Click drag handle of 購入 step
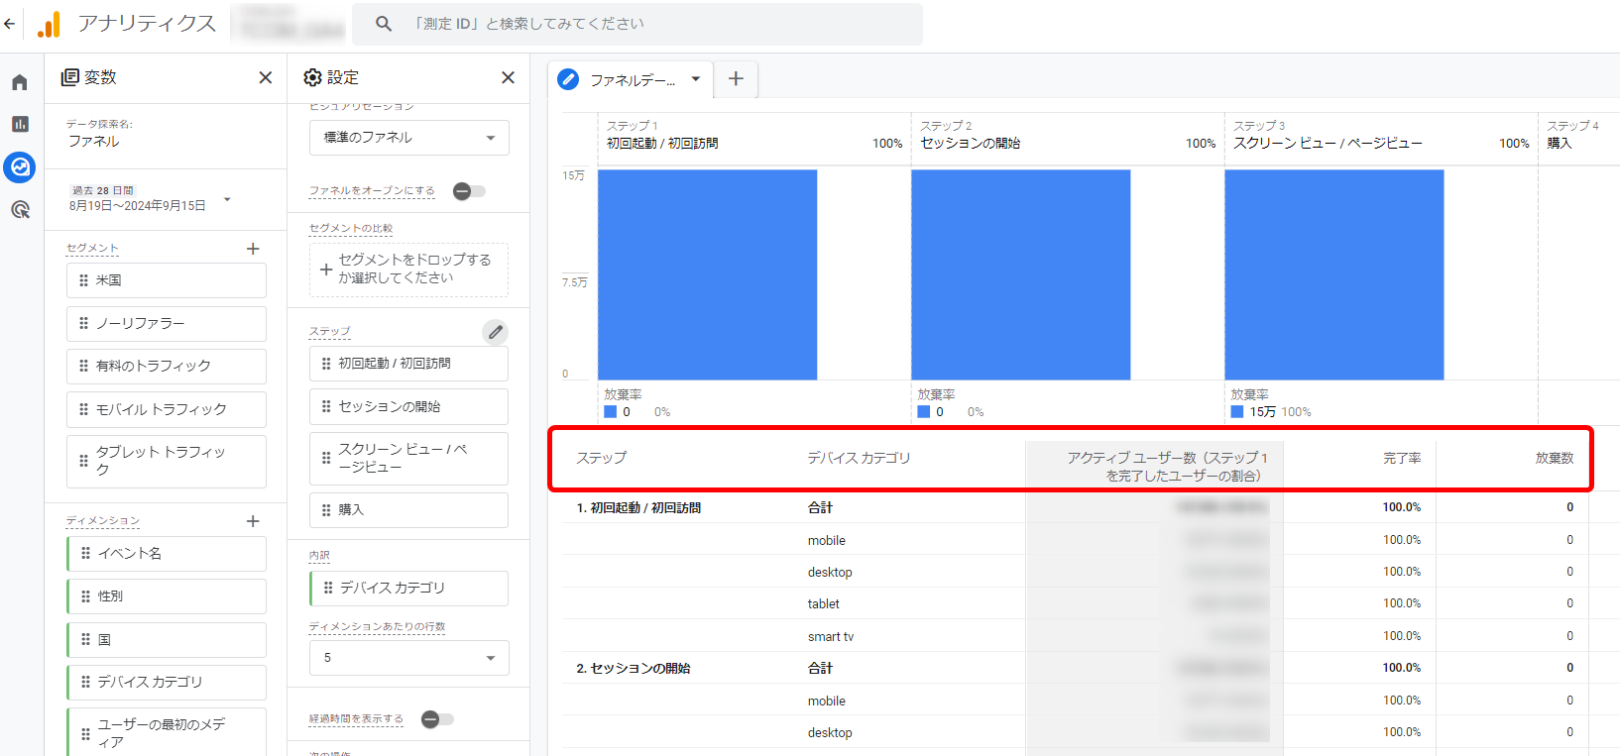1620x756 pixels. (326, 510)
